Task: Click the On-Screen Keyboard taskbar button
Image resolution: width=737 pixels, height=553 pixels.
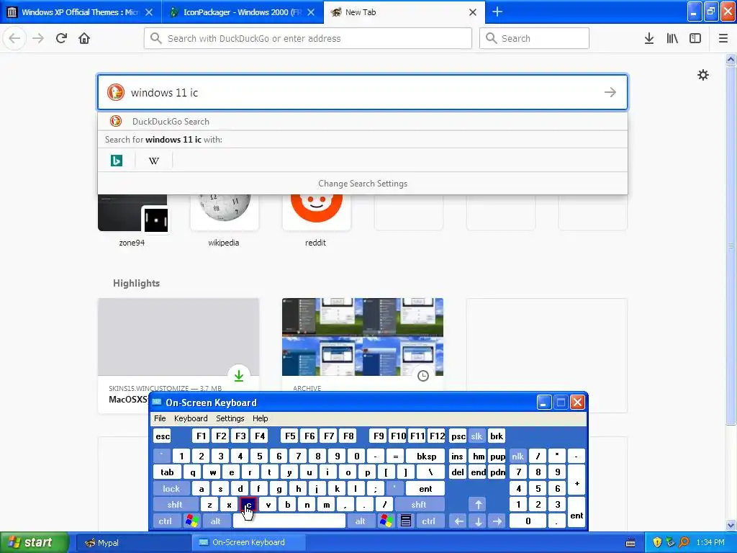Action: tap(248, 542)
